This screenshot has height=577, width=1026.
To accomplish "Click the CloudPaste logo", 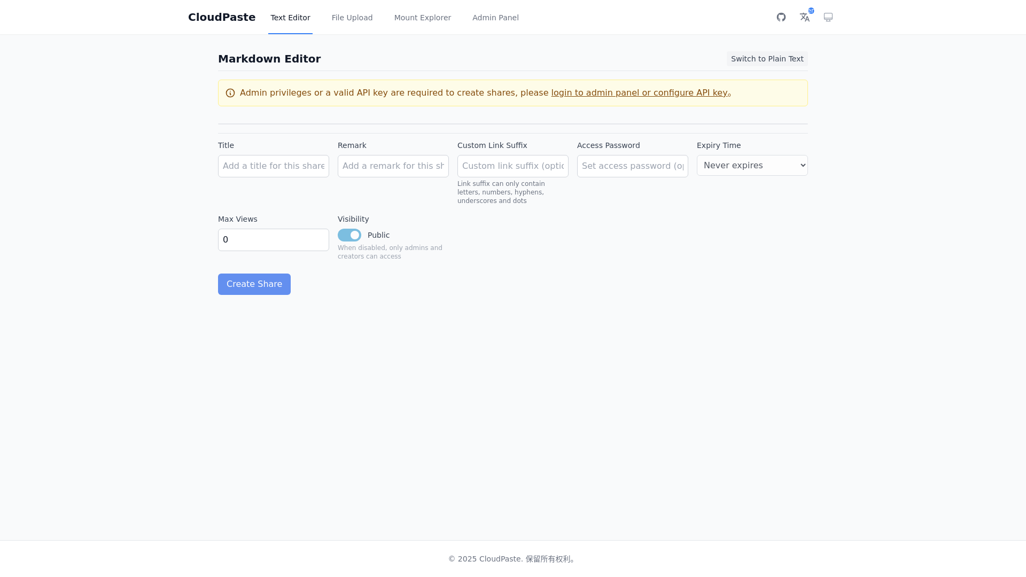I will pyautogui.click(x=222, y=17).
